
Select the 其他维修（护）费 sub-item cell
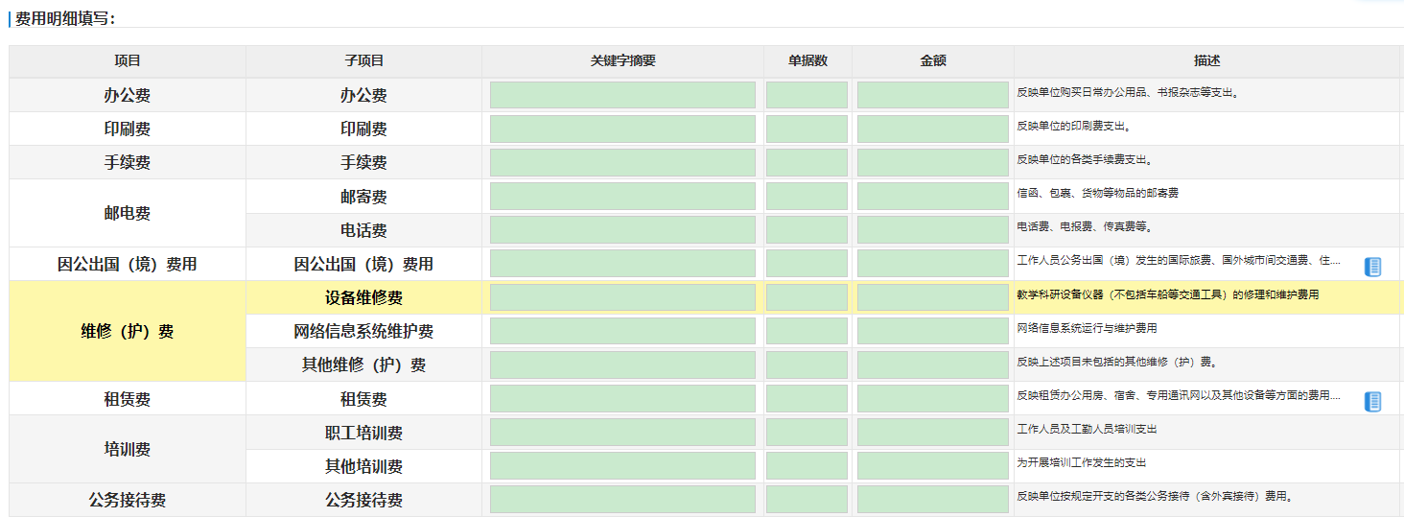(x=364, y=364)
